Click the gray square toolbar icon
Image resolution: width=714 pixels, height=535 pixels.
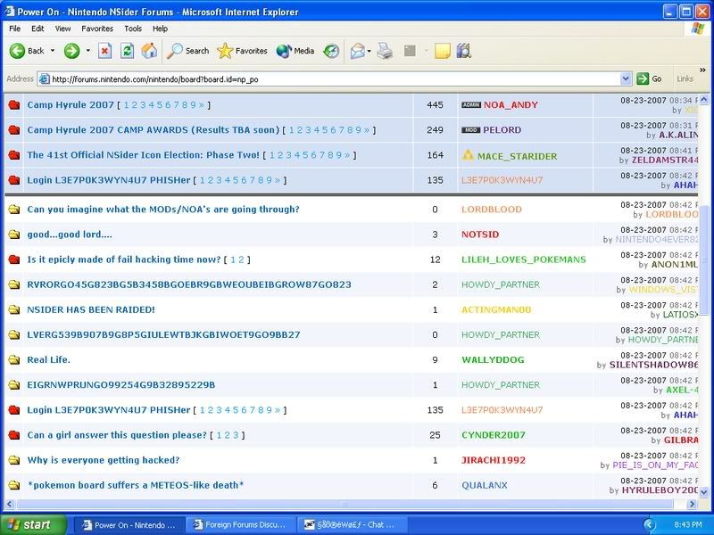pos(410,51)
